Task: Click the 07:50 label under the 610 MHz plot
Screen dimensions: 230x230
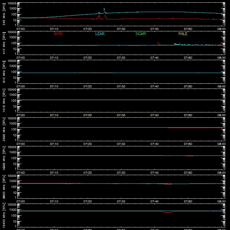Action: point(188,87)
